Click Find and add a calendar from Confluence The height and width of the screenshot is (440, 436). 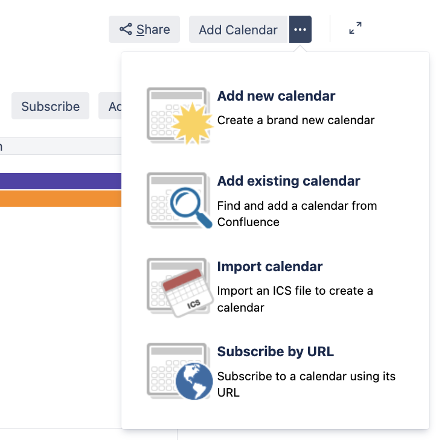297,214
